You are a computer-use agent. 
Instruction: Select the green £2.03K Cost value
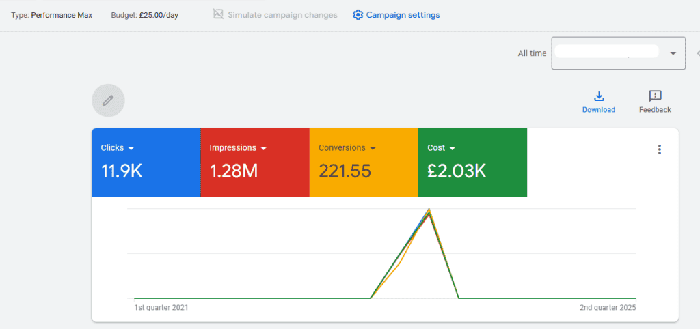tap(457, 171)
